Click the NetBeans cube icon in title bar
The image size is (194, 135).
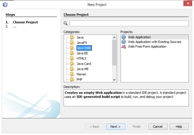pyautogui.click(x=5, y=5)
